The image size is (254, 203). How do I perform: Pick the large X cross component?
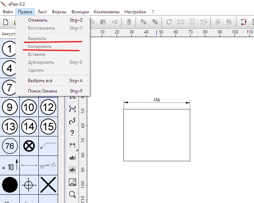tap(48, 185)
